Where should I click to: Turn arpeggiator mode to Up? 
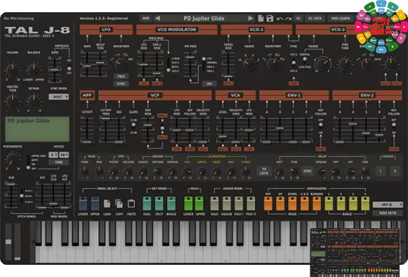[280, 204]
